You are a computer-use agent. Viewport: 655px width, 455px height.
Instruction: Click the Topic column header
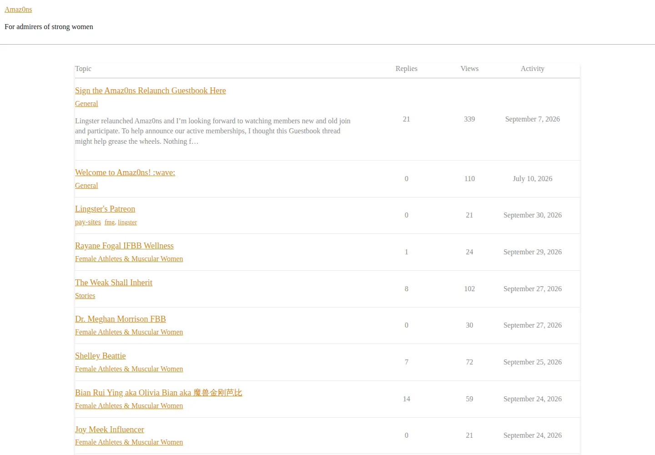[83, 69]
